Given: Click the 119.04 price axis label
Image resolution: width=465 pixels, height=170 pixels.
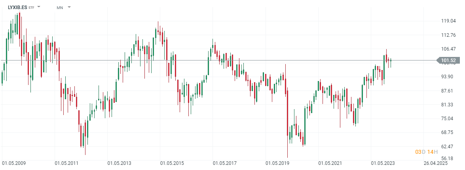Looking at the screenshot, I should pyautogui.click(x=448, y=21).
